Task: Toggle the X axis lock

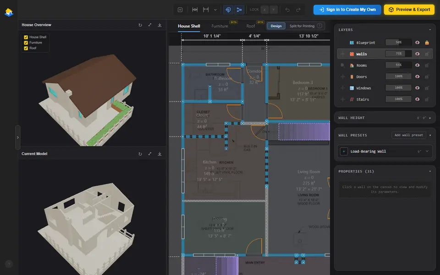Action: coord(264,10)
